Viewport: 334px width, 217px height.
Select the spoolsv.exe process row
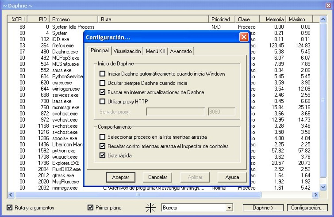coord(65,139)
